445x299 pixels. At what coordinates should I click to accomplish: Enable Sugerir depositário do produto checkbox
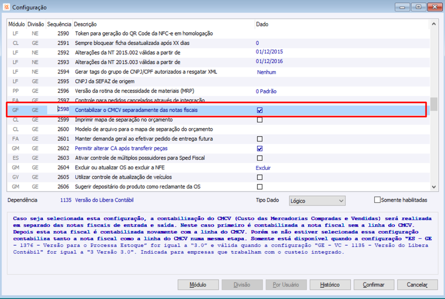click(x=260, y=187)
